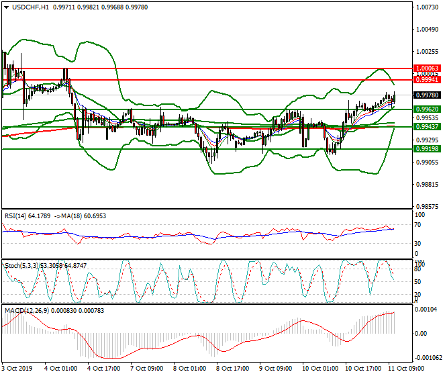This screenshot has height=376, width=443.
Task: Click the MACD 0.00104 scale label
Action: click(x=426, y=310)
